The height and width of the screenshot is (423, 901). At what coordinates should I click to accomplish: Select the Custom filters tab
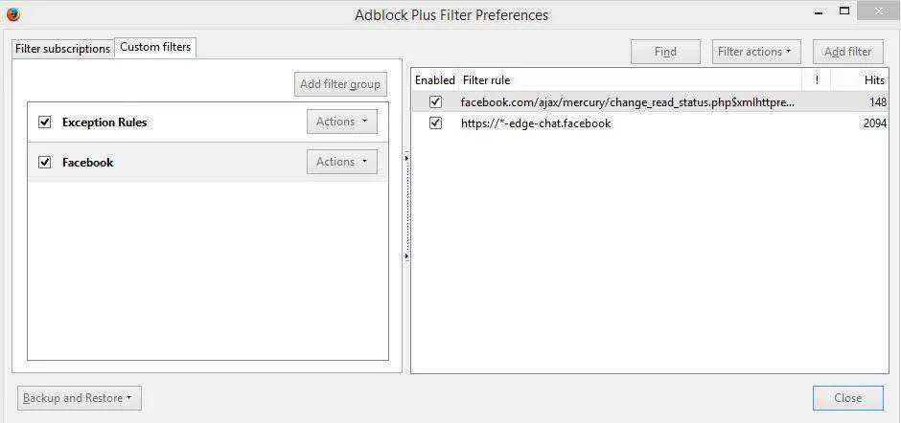point(155,47)
